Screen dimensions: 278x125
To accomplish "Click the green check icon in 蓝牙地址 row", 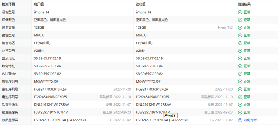I will [240, 58].
